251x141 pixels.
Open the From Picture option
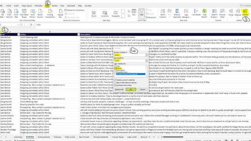[x=33, y=13]
